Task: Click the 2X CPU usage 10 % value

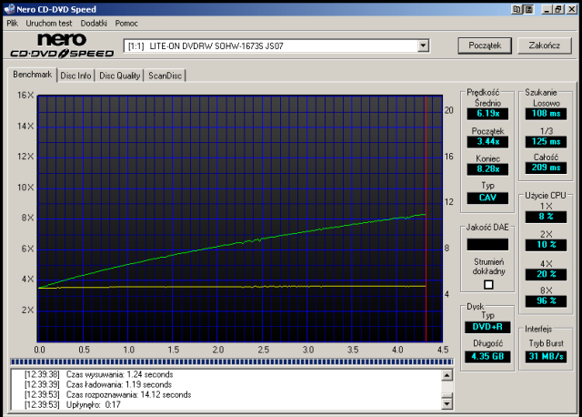Action: click(546, 245)
